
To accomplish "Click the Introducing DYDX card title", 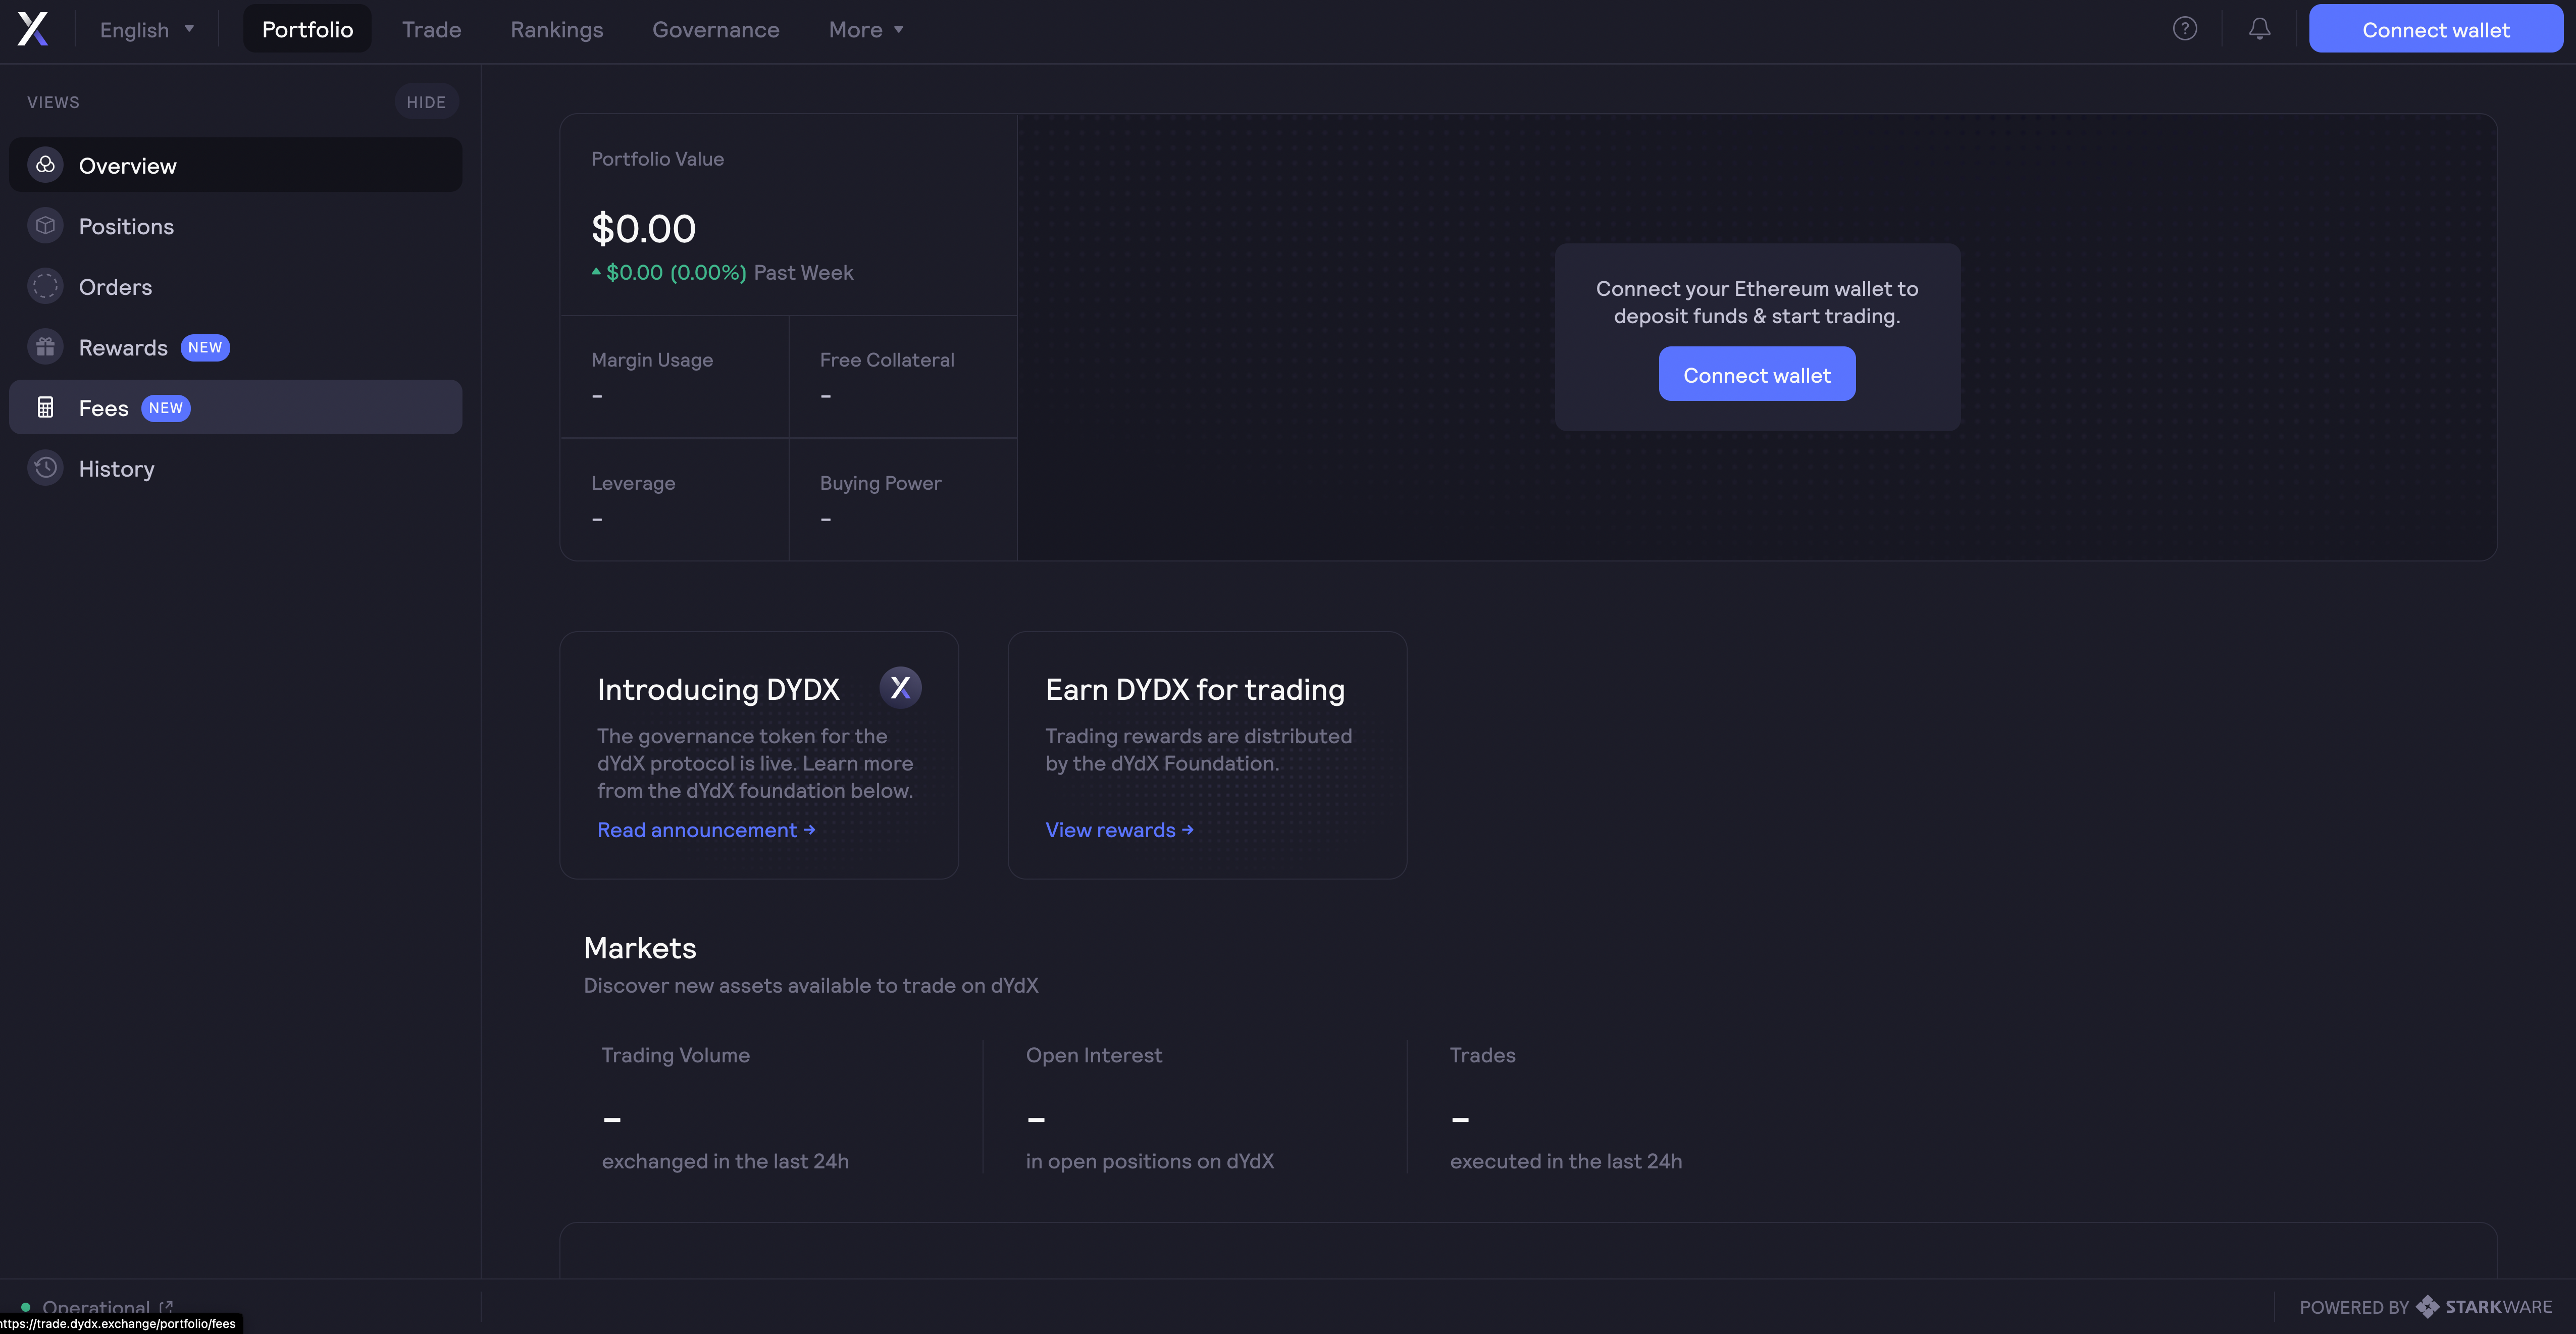I will pyautogui.click(x=718, y=689).
